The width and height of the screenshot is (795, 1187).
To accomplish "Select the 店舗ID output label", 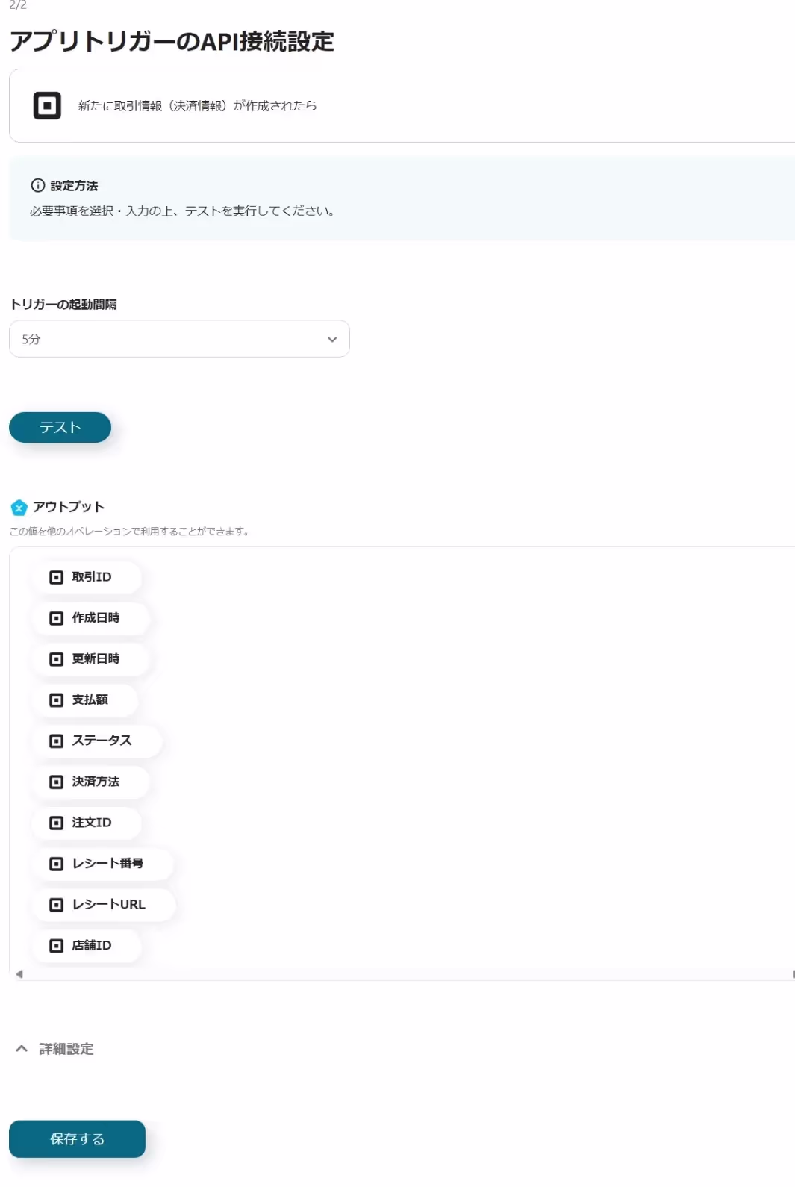I will pyautogui.click(x=92, y=946).
